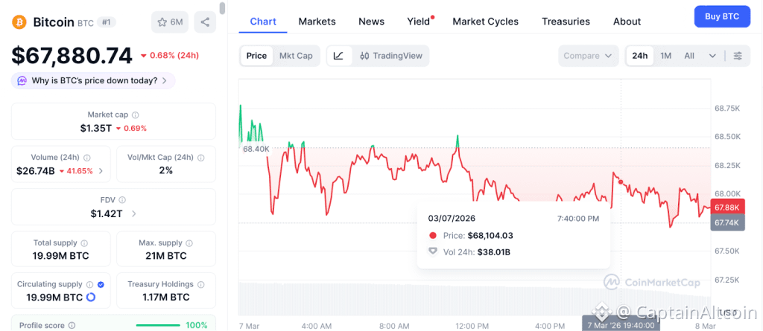Click the Bitcoin logo icon
Image resolution: width=763 pixels, height=331 pixels.
[19, 22]
